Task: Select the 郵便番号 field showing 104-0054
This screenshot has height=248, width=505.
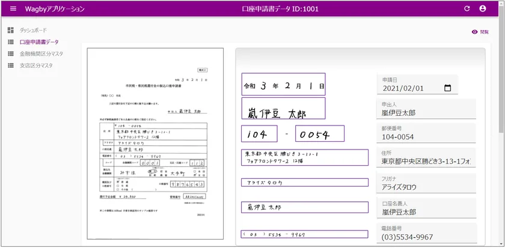Action: [x=426, y=138]
